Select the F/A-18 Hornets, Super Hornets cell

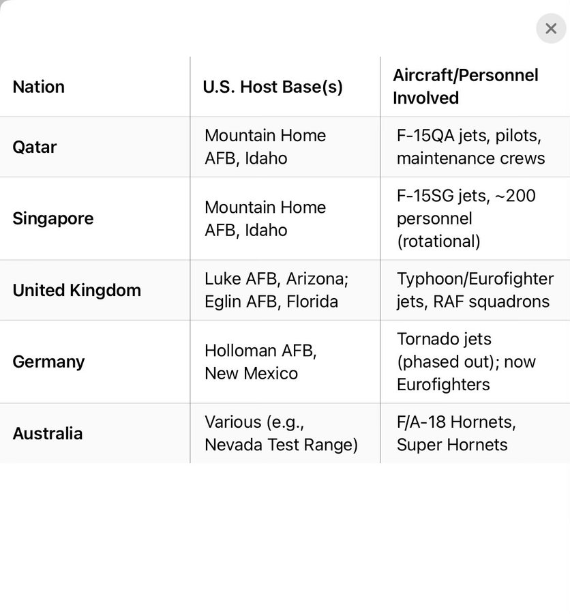[x=455, y=433]
